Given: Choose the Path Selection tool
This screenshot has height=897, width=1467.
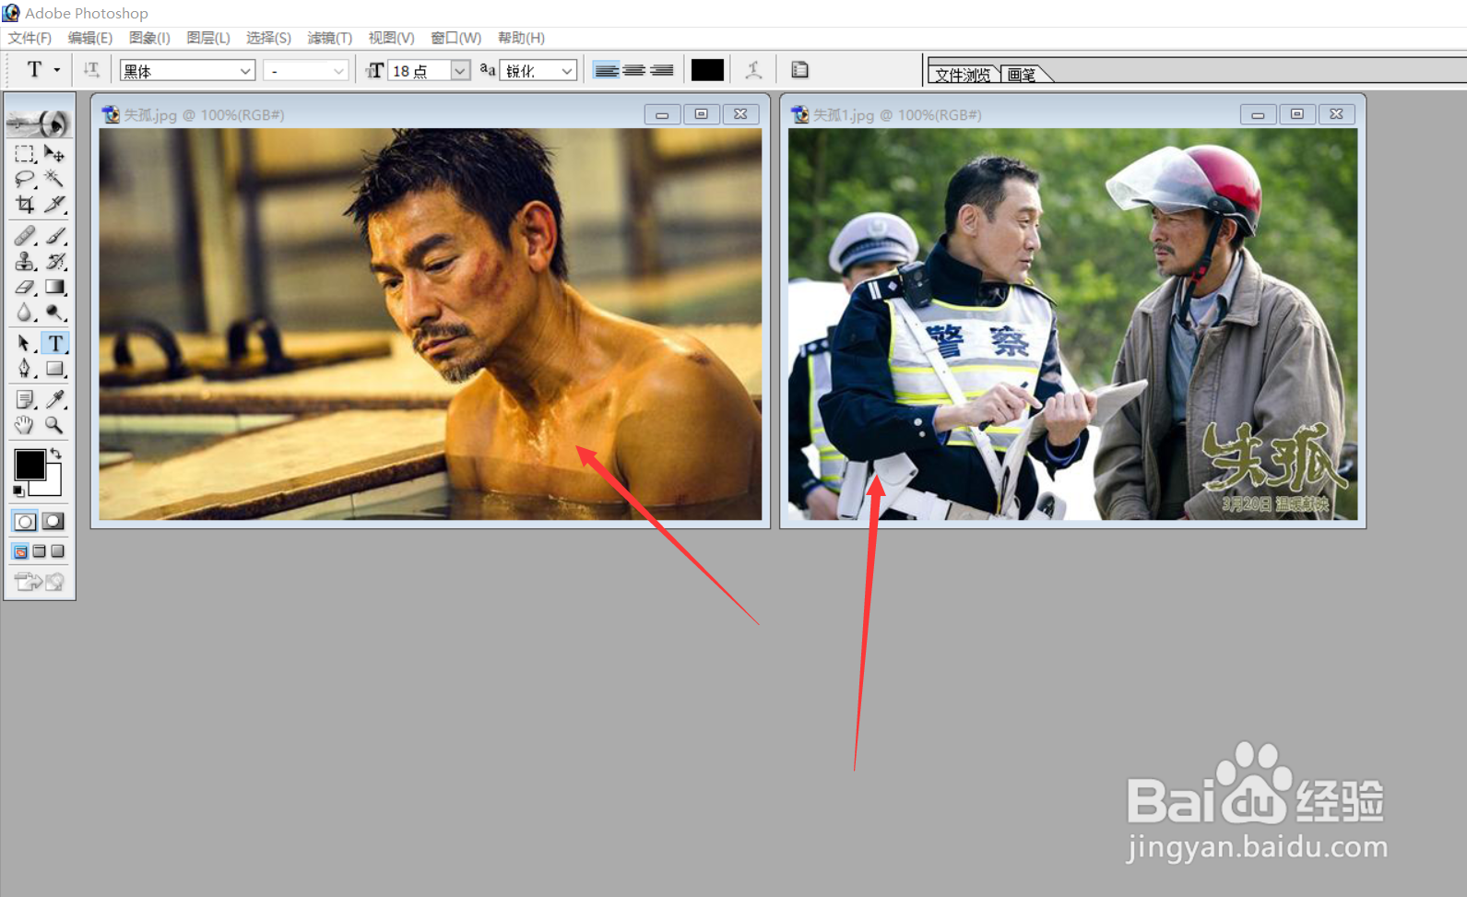Looking at the screenshot, I should [25, 344].
